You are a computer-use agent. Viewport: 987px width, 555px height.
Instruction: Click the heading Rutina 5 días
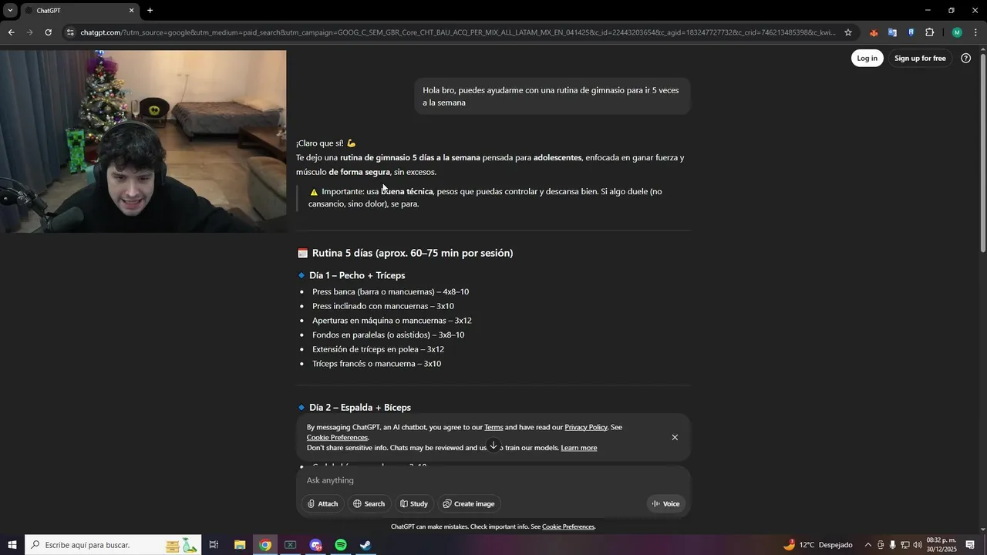pyautogui.click(x=413, y=253)
